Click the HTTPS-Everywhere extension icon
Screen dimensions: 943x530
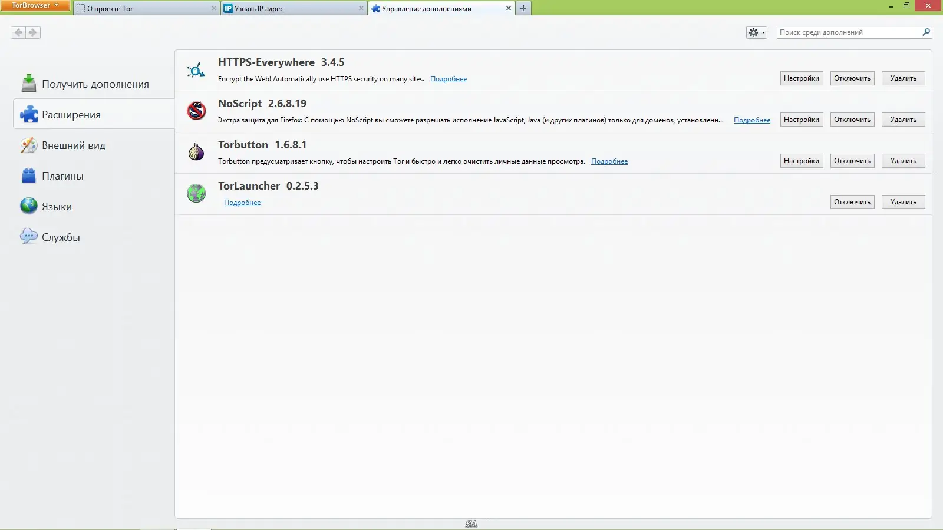click(x=196, y=70)
